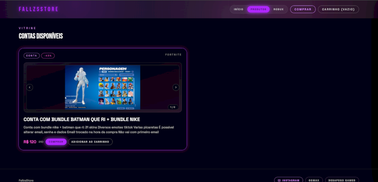Viewport: 378px width, 182px height.
Task: Click Adicionar ao Carrinho button
Action: pyautogui.click(x=90, y=142)
